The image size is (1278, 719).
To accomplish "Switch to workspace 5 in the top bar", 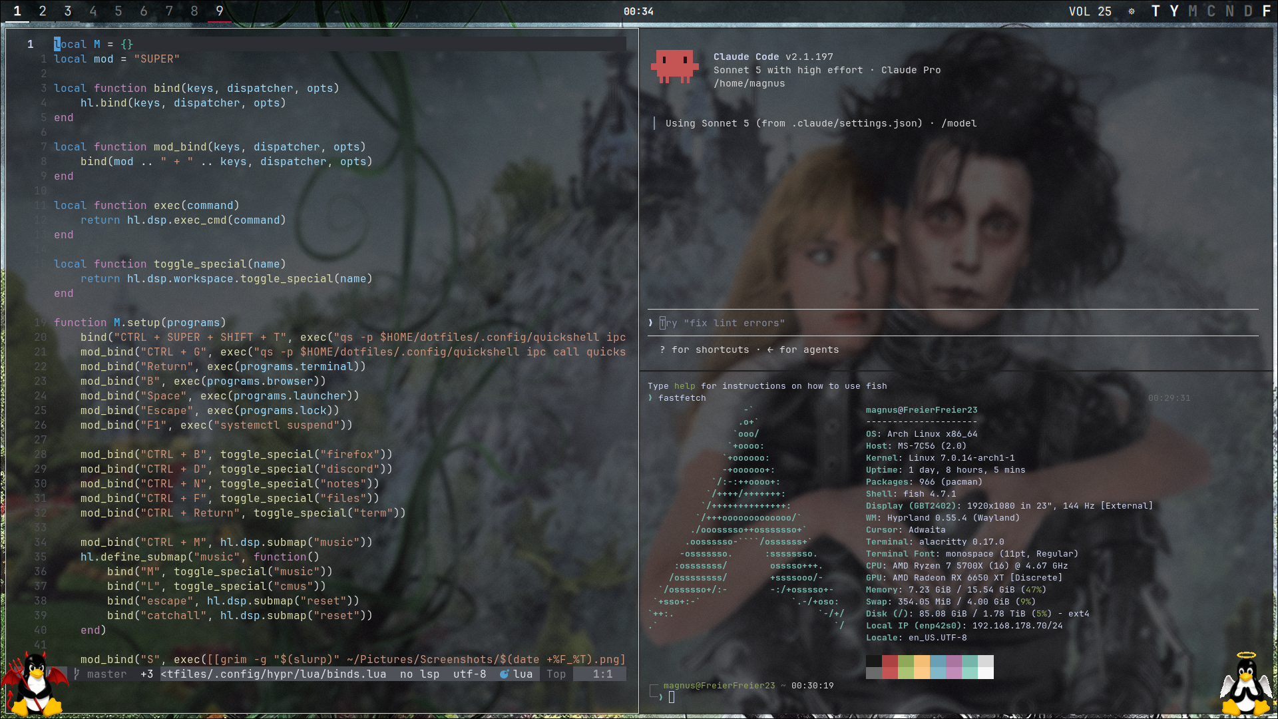I will pyautogui.click(x=118, y=11).
